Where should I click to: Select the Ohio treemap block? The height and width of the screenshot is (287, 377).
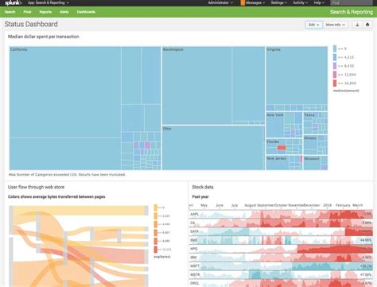(213, 148)
